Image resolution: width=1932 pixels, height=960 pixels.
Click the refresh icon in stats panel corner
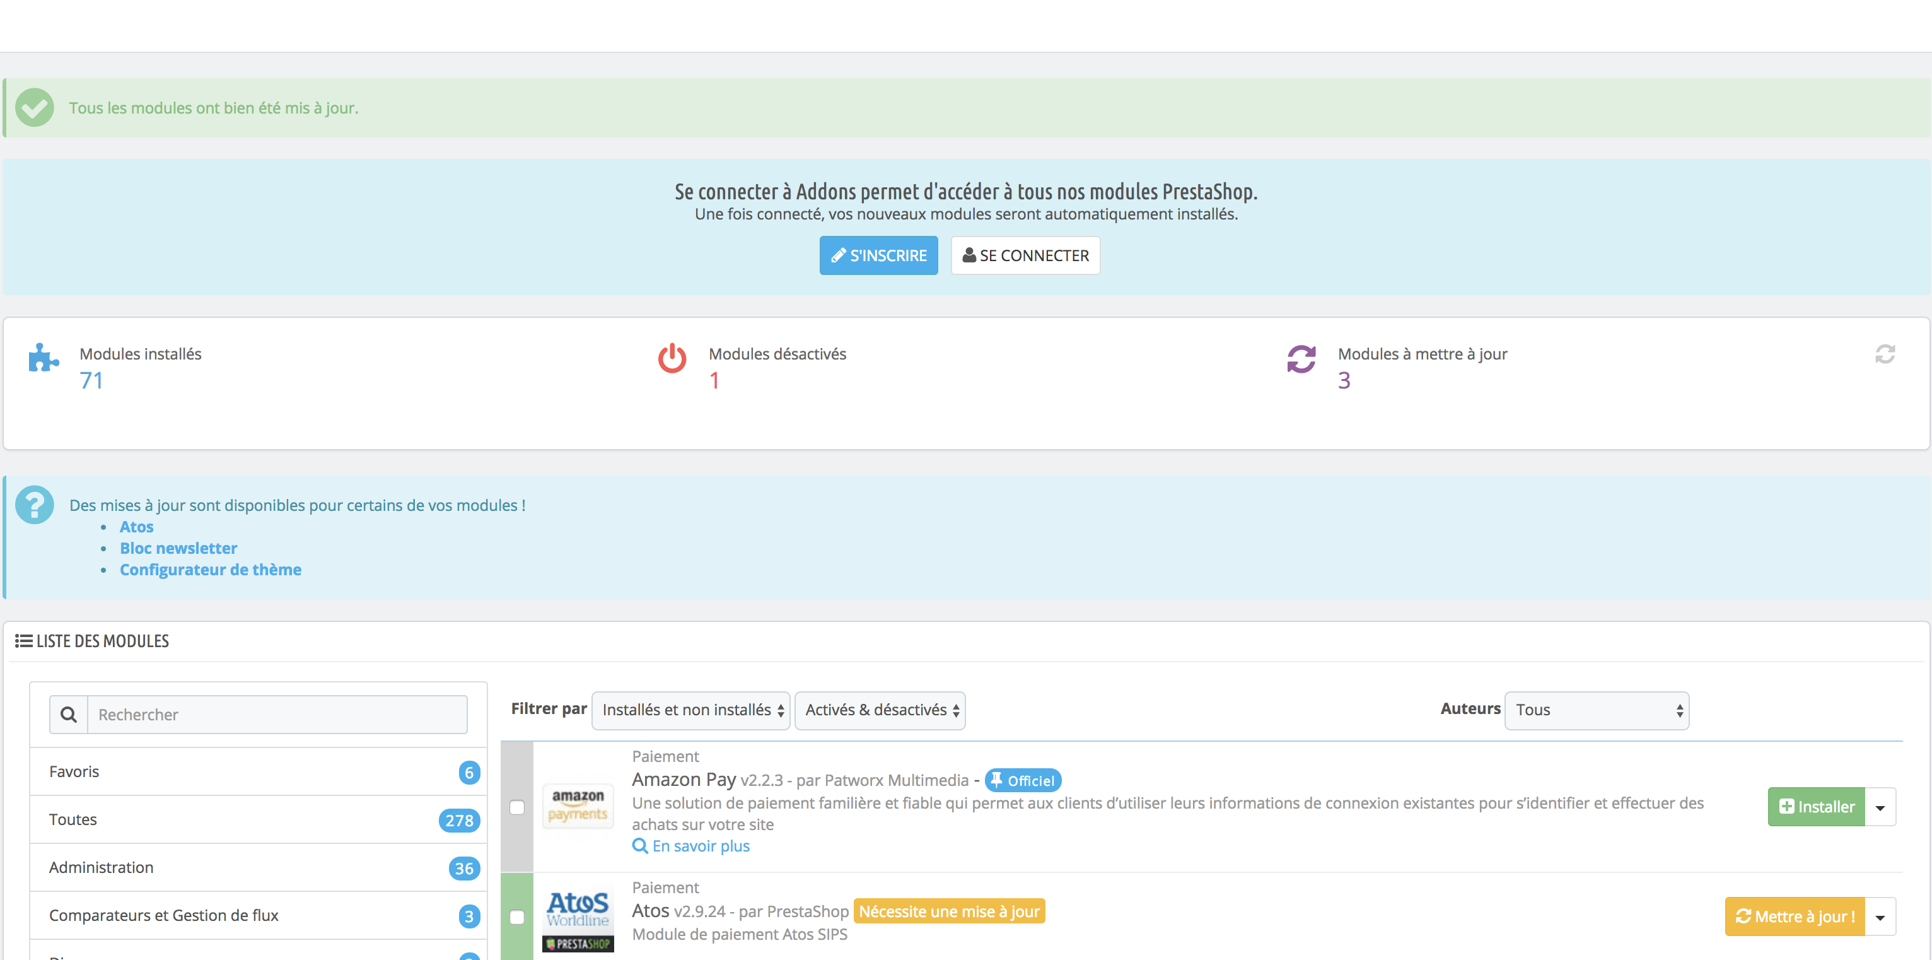[1884, 354]
